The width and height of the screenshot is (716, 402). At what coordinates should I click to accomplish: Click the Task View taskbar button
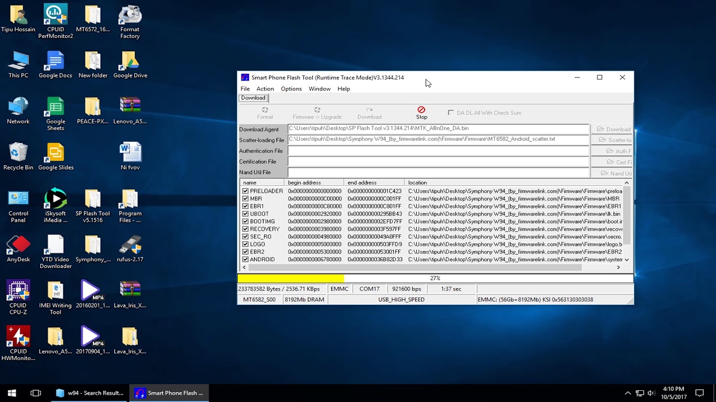click(x=36, y=393)
